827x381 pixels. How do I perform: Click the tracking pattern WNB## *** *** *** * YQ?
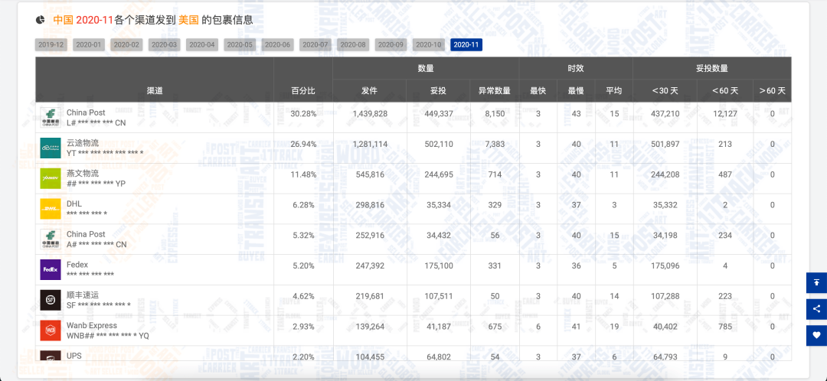108,336
